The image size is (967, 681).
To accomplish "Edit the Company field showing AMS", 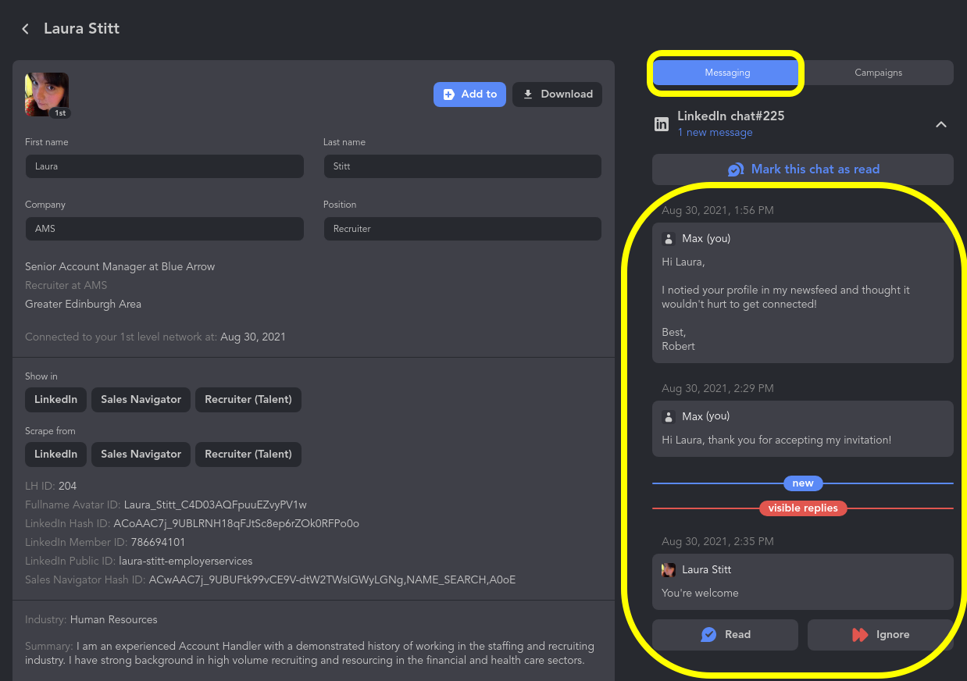I will [164, 229].
